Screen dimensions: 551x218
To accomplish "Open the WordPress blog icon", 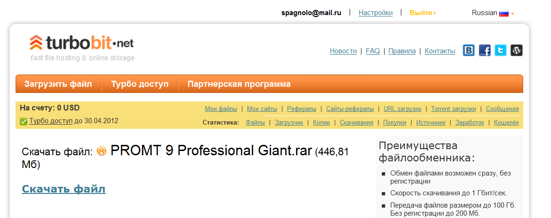I will click(x=517, y=50).
